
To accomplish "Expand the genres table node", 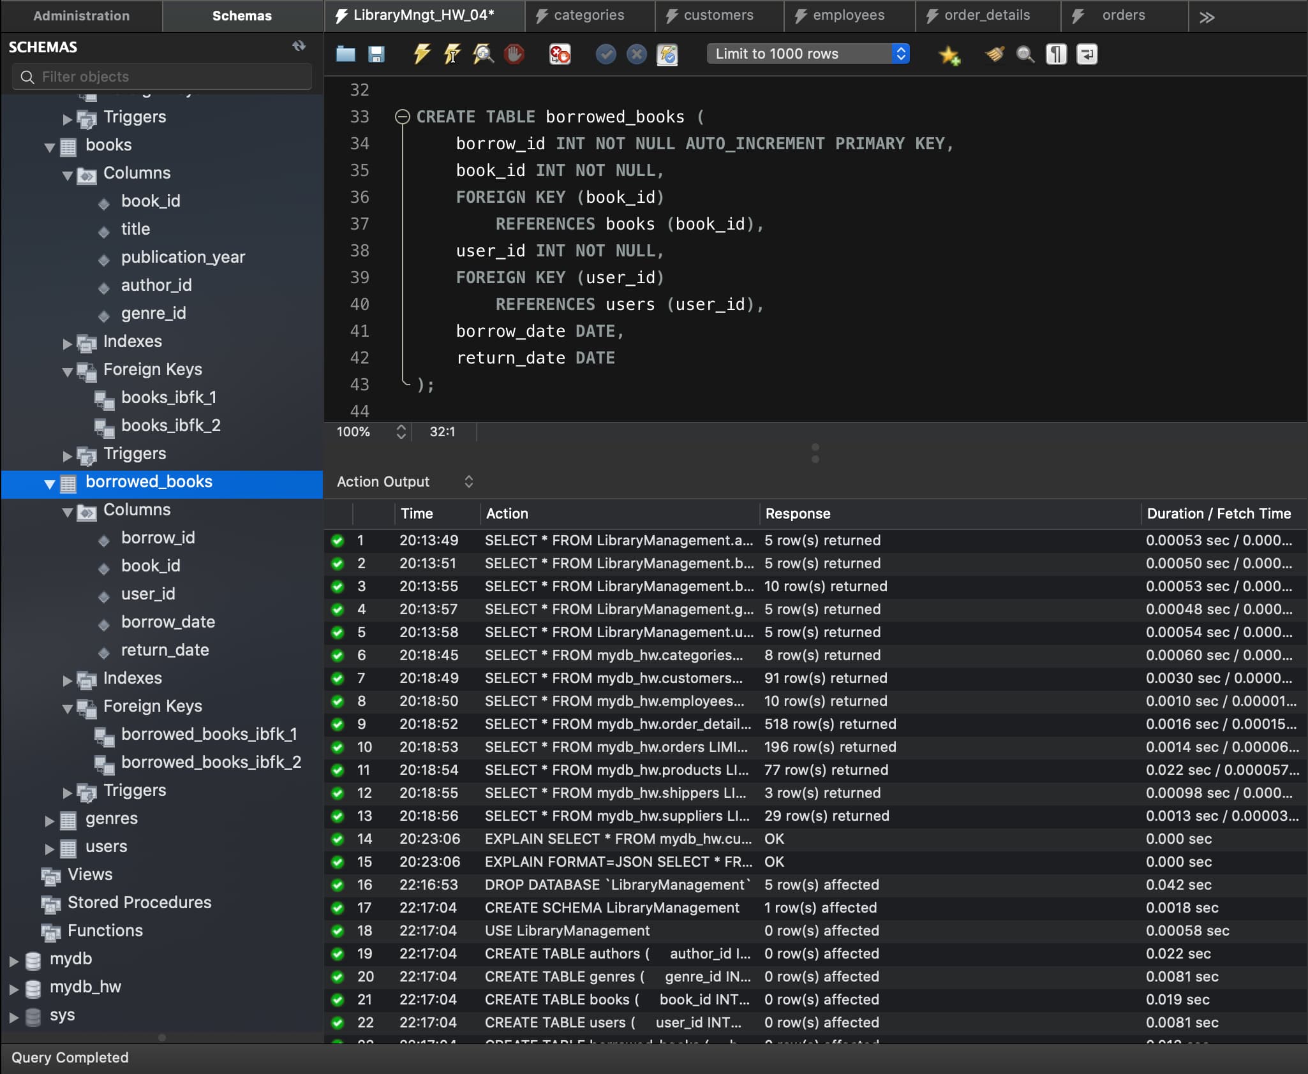I will click(50, 820).
